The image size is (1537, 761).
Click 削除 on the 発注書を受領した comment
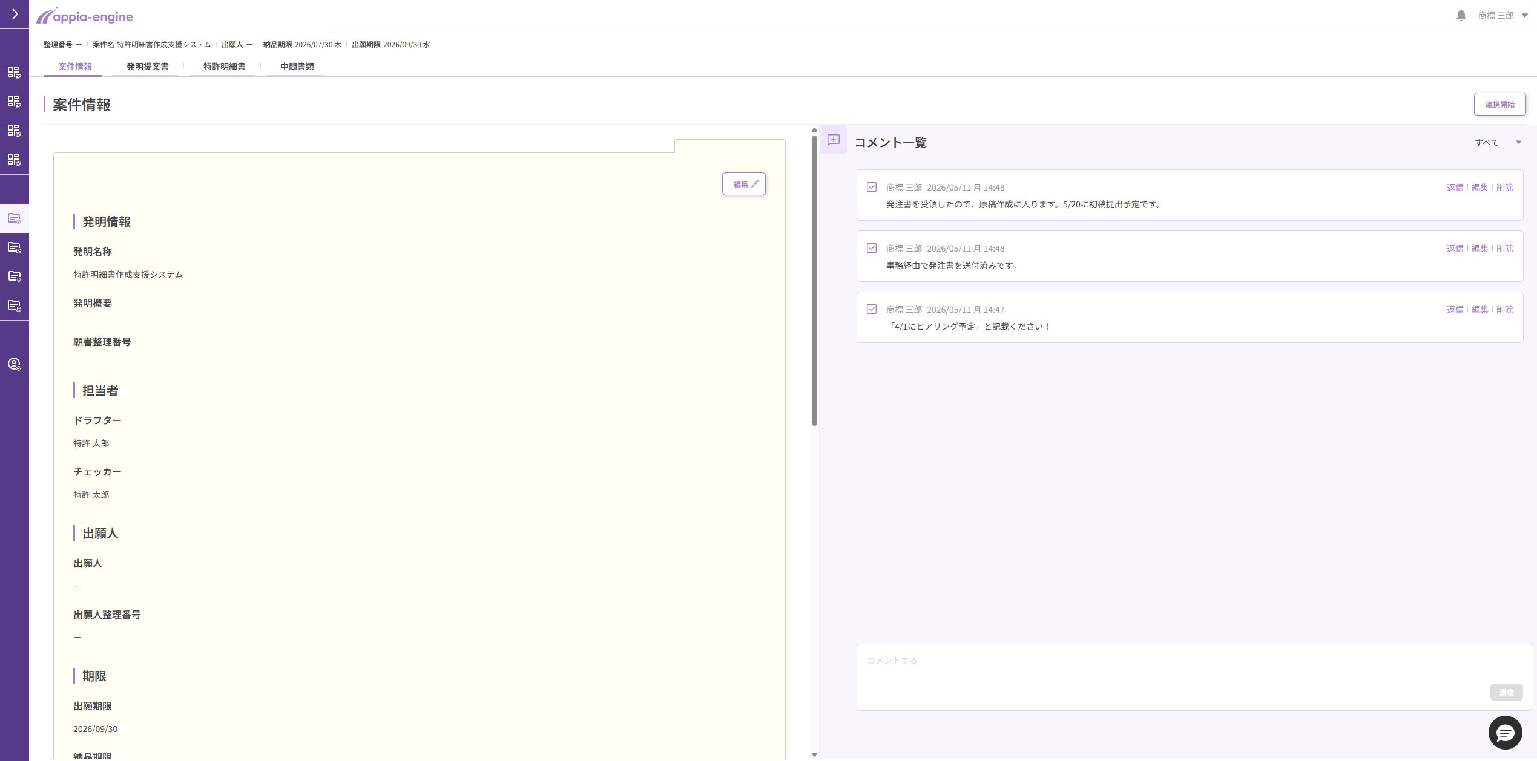[1504, 188]
